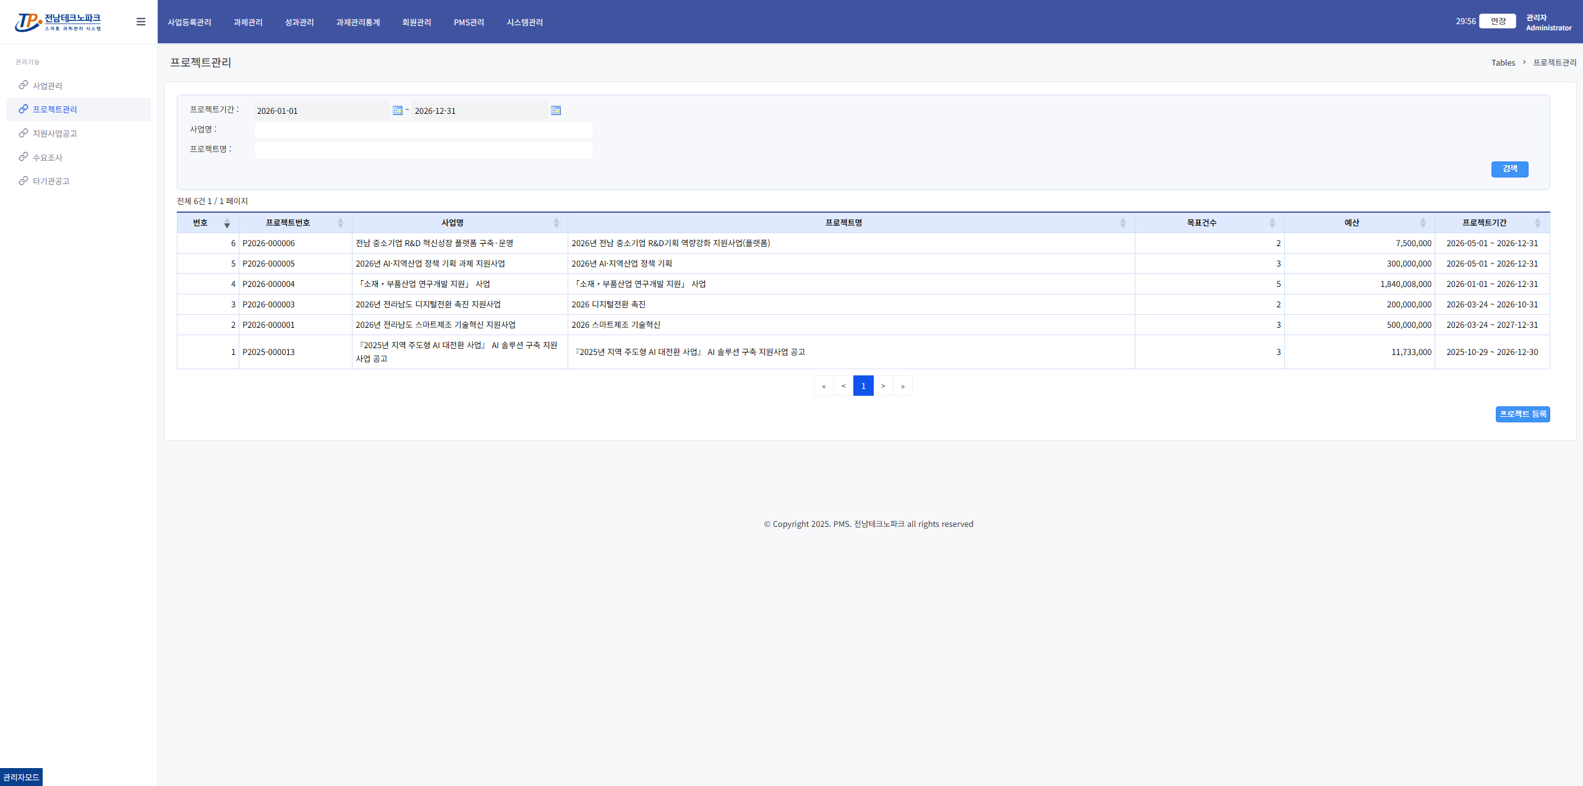Click the 관리자모드 badge
1583x786 pixels.
point(21,777)
